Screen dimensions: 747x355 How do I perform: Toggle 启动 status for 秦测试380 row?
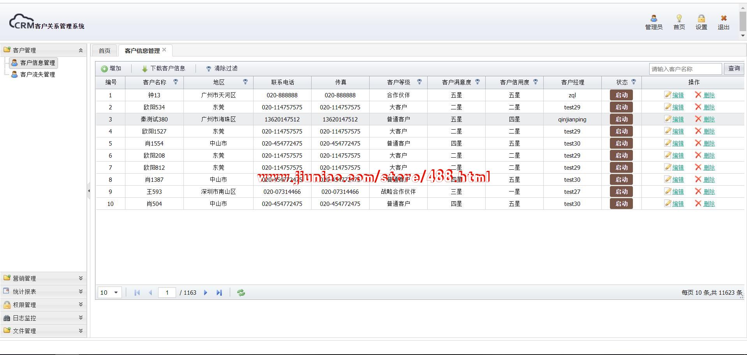tap(621, 119)
